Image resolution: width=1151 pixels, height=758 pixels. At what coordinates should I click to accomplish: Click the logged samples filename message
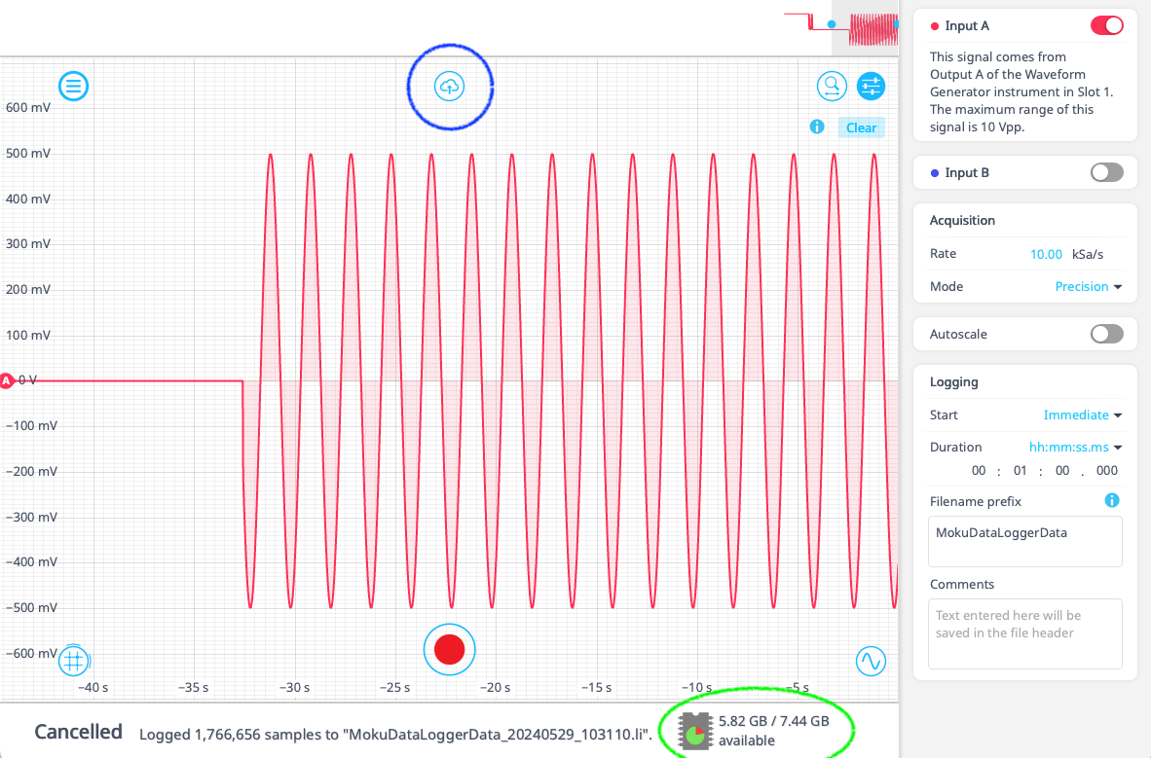pos(395,735)
